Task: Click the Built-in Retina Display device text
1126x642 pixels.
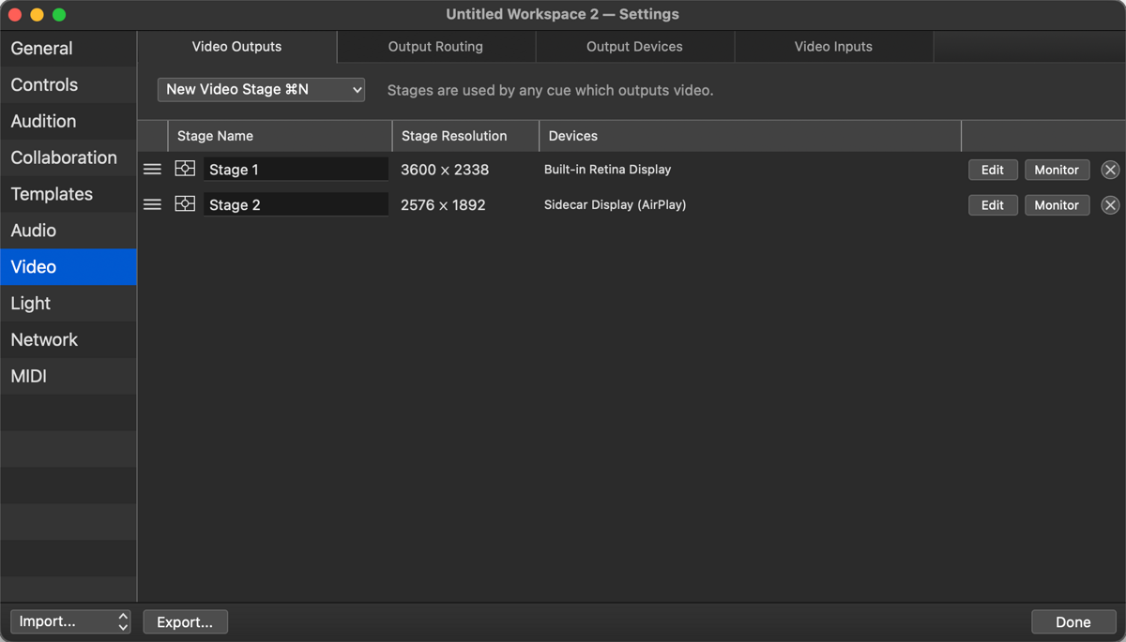Action: [x=607, y=170]
